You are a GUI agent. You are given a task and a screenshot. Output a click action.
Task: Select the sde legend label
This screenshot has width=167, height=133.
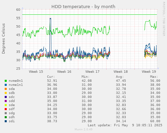[x=12, y=105]
